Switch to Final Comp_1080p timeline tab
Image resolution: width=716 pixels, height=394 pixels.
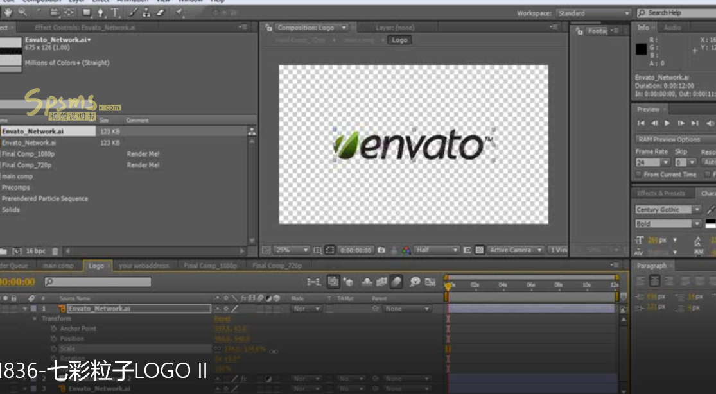point(210,266)
